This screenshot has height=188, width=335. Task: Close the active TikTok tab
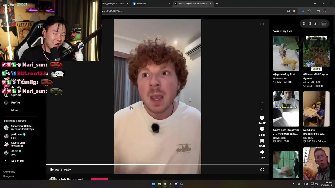(211, 4)
